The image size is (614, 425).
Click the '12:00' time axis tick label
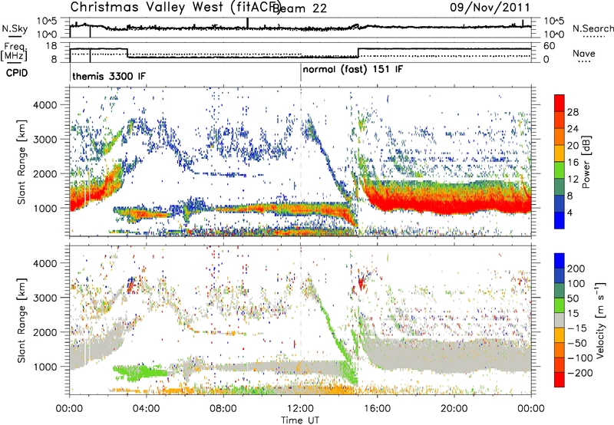[x=300, y=409]
